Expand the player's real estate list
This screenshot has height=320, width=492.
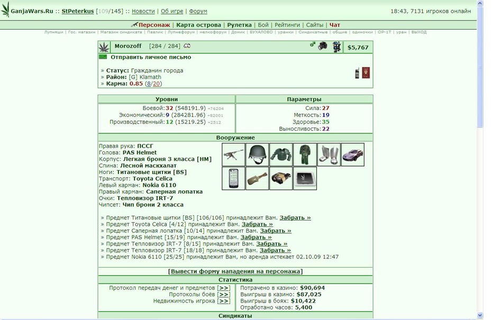(224, 301)
